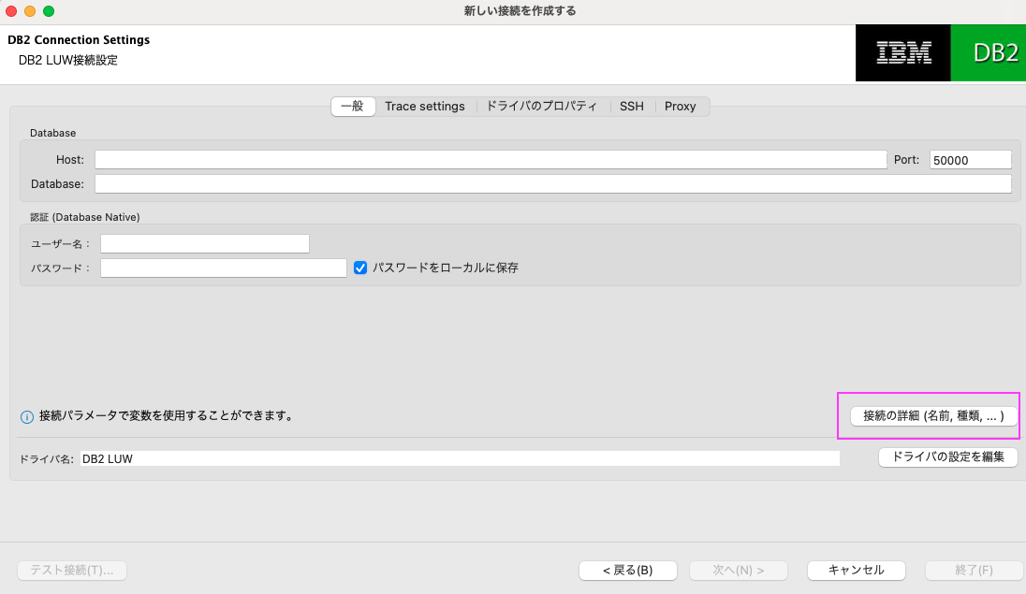The image size is (1026, 594).
Task: Click the 認証 (Database Native) group label
Action: (85, 217)
